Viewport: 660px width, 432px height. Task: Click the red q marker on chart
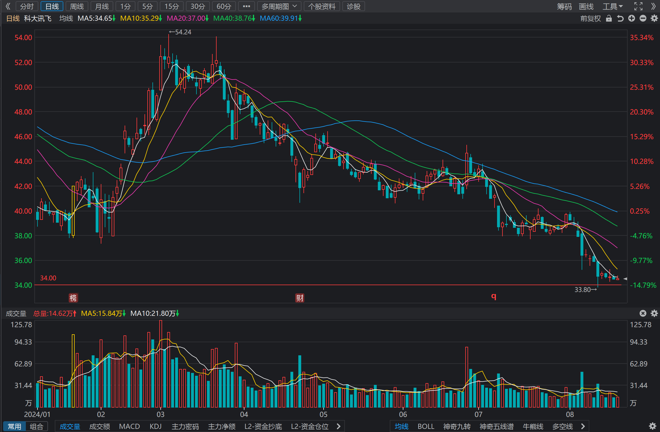coord(494,297)
